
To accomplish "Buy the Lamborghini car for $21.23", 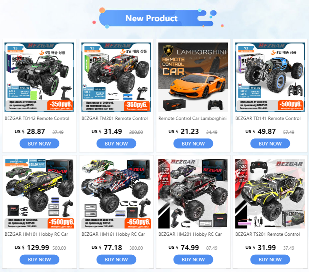I will point(193,143).
